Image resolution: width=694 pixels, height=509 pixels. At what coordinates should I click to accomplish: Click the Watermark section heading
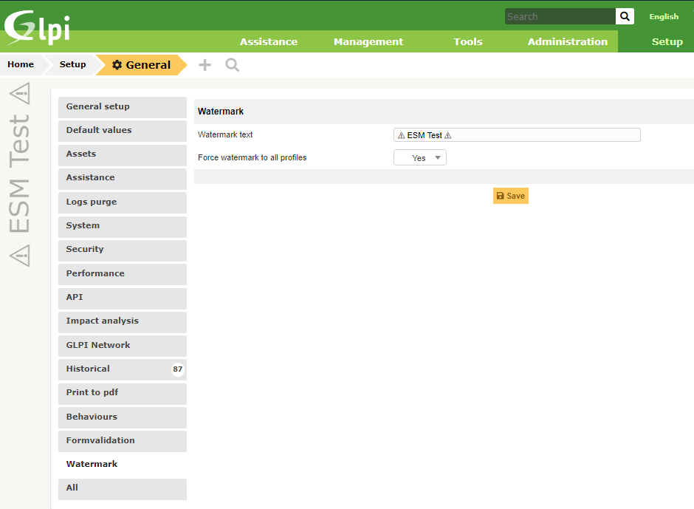(x=221, y=112)
